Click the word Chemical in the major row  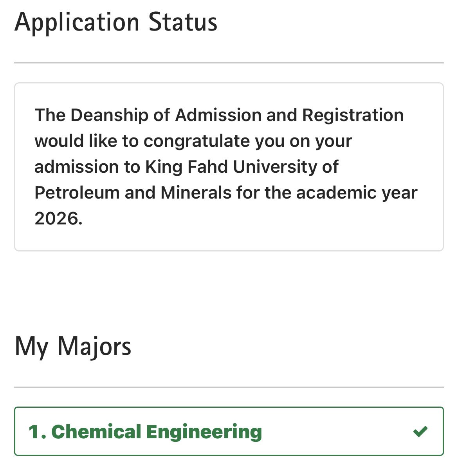(96, 432)
